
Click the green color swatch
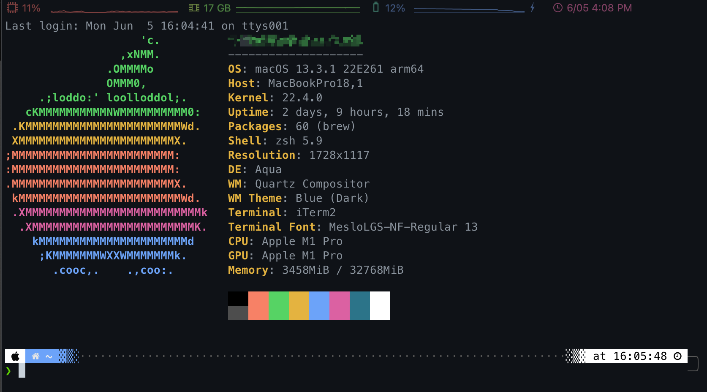tap(279, 306)
